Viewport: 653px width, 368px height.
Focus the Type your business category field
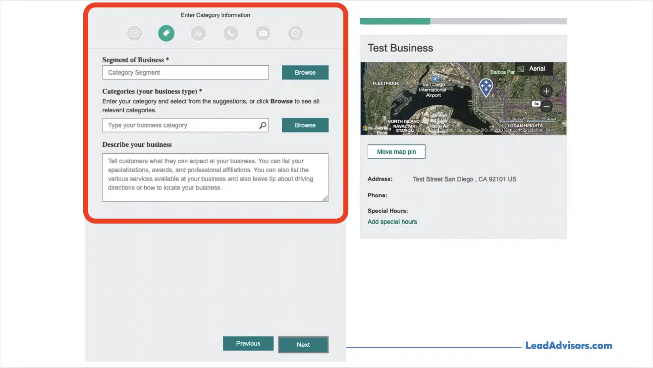[x=185, y=125]
